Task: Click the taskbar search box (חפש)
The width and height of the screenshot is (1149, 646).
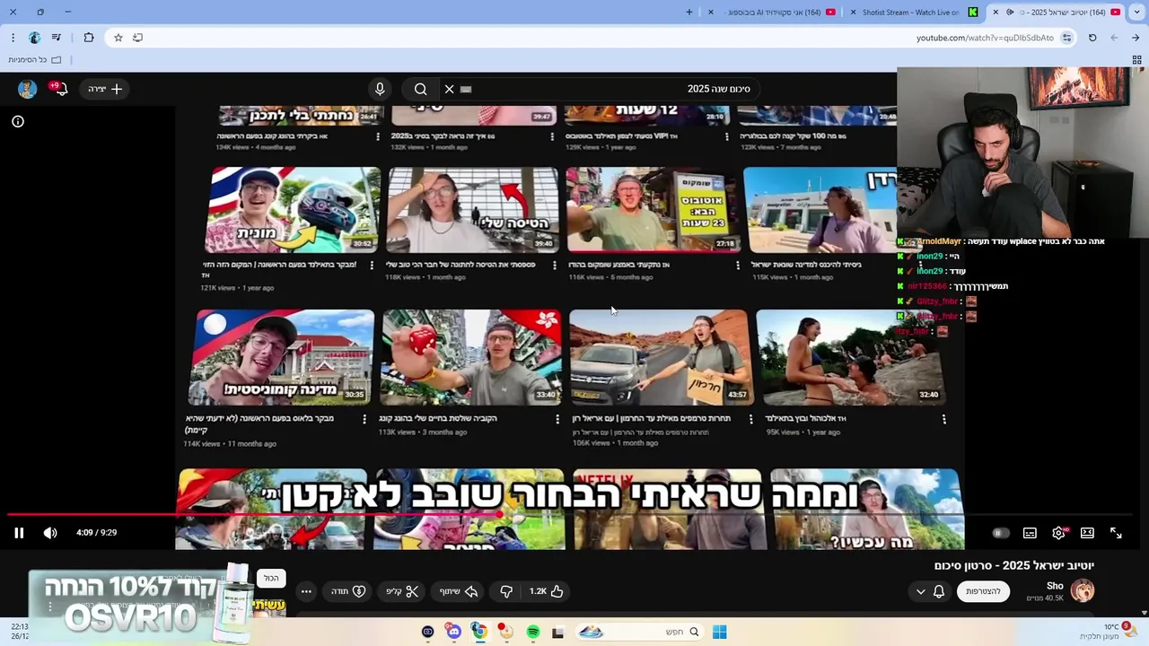Action: click(639, 632)
